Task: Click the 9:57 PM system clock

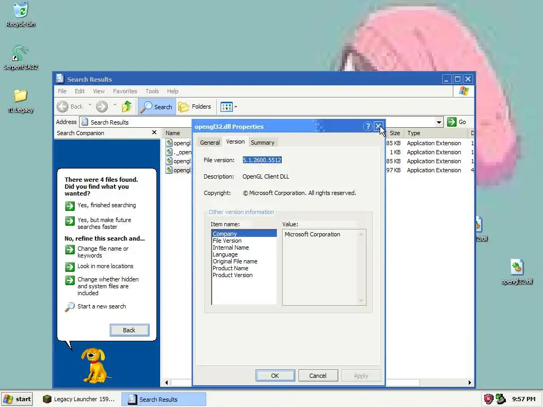Action: coord(523,399)
